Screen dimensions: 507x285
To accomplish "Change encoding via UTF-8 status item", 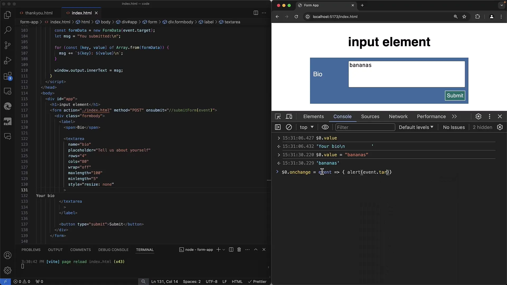I will tap(212, 282).
